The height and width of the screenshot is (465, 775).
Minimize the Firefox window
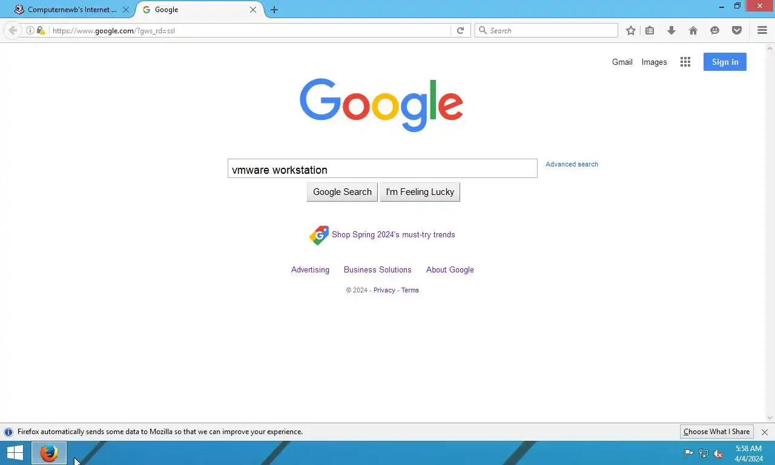point(721,6)
